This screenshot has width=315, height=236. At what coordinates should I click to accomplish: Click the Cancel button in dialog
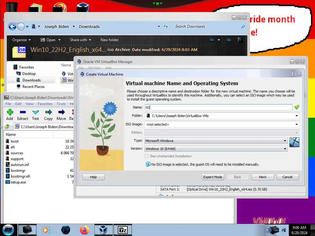[288, 177]
